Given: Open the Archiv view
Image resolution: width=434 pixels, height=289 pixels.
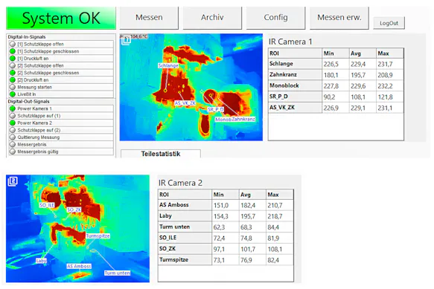Looking at the screenshot, I should [x=212, y=18].
